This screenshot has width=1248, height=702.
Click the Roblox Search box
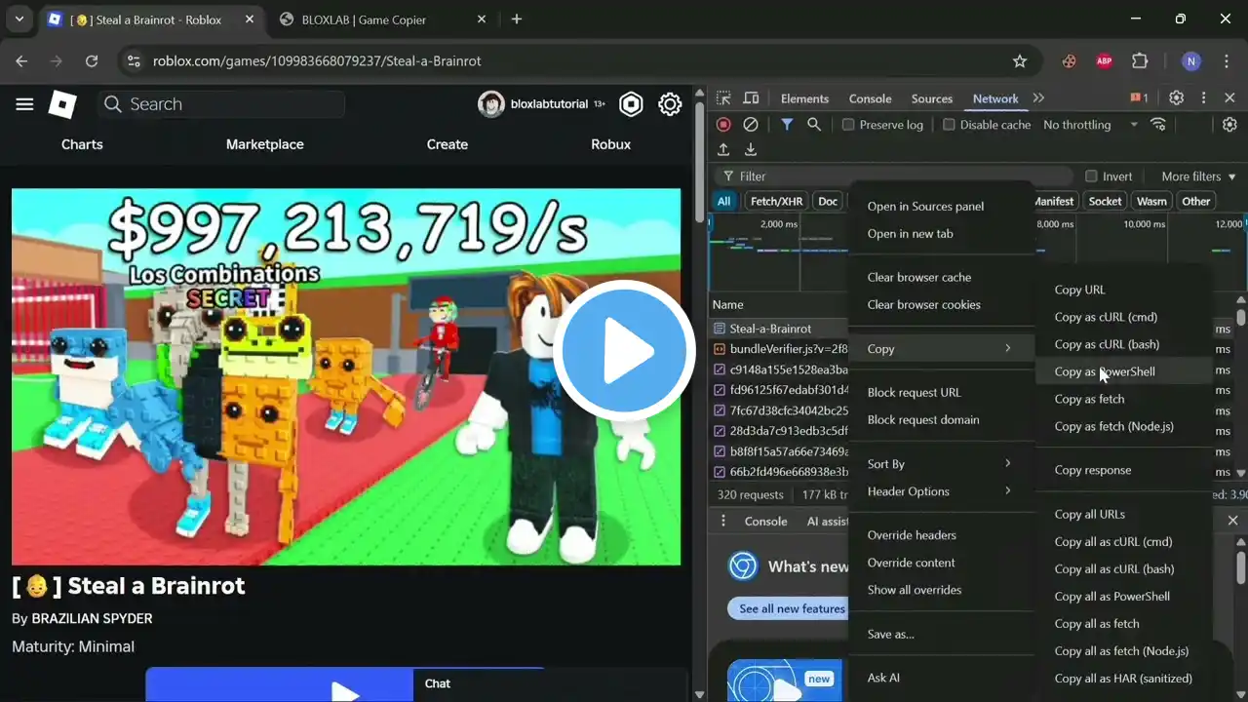pyautogui.click(x=222, y=104)
